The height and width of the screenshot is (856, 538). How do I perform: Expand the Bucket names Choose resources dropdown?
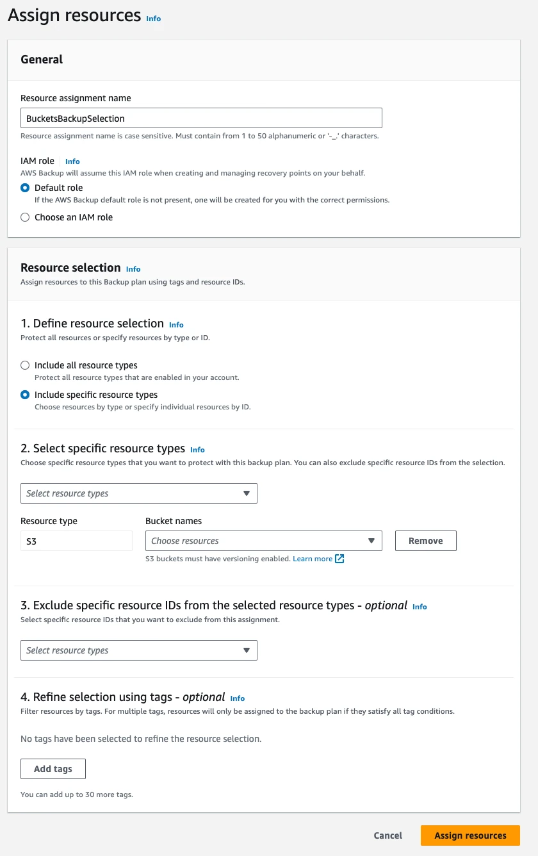click(263, 541)
